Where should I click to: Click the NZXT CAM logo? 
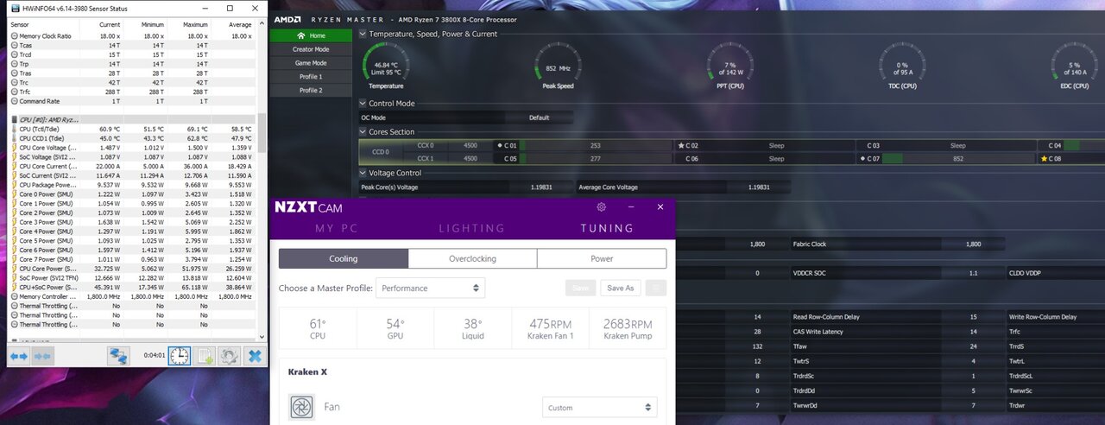(308, 207)
